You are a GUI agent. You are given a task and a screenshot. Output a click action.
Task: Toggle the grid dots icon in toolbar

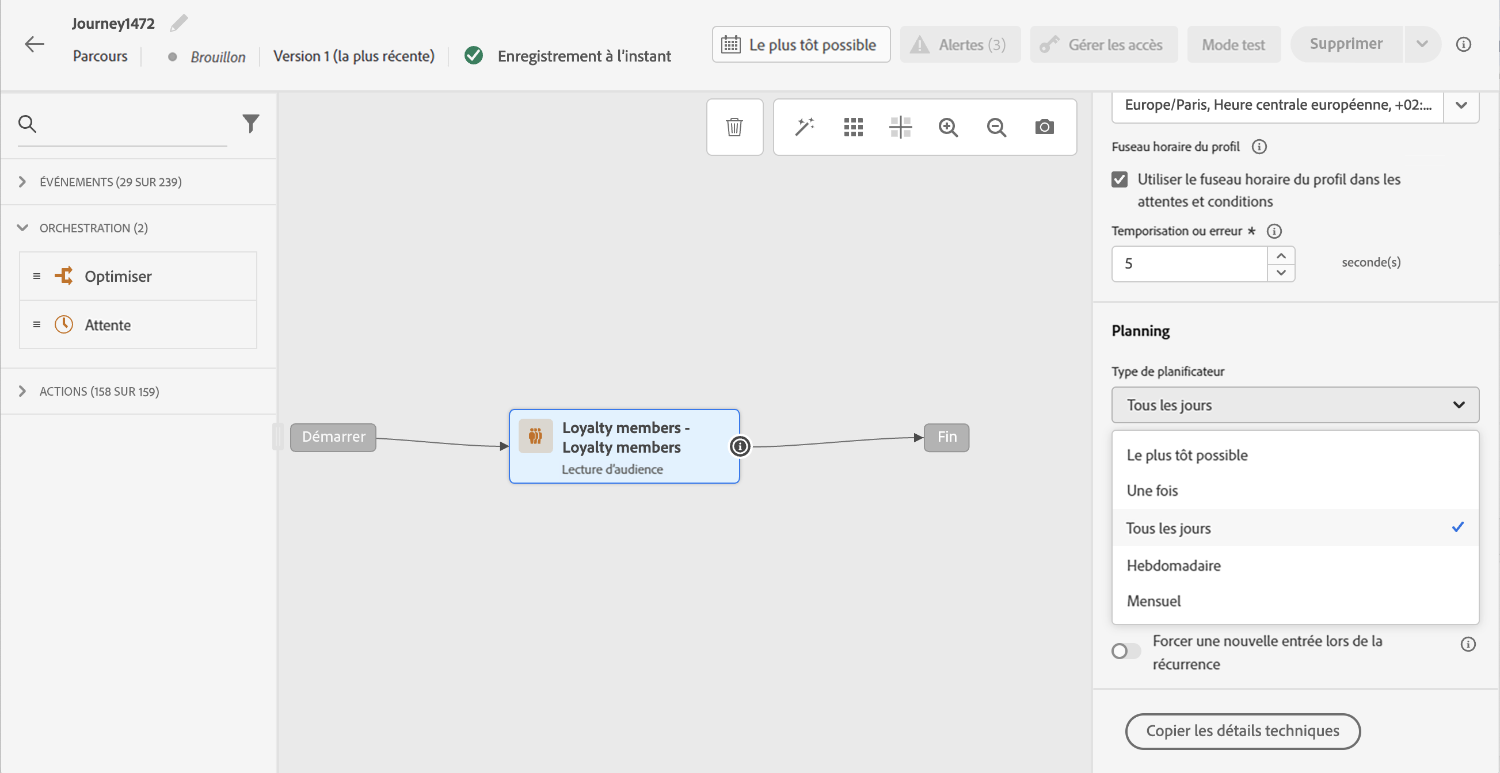point(853,127)
